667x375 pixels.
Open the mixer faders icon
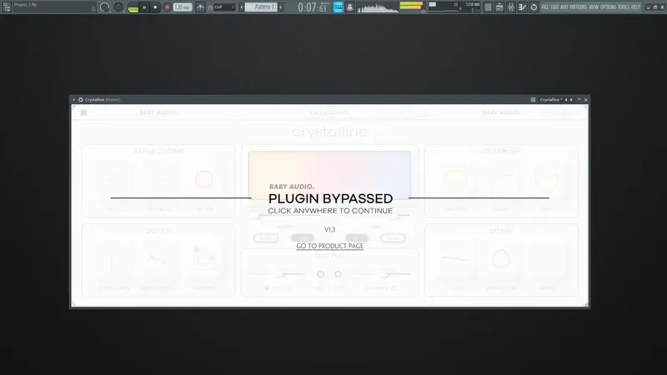coord(511,7)
